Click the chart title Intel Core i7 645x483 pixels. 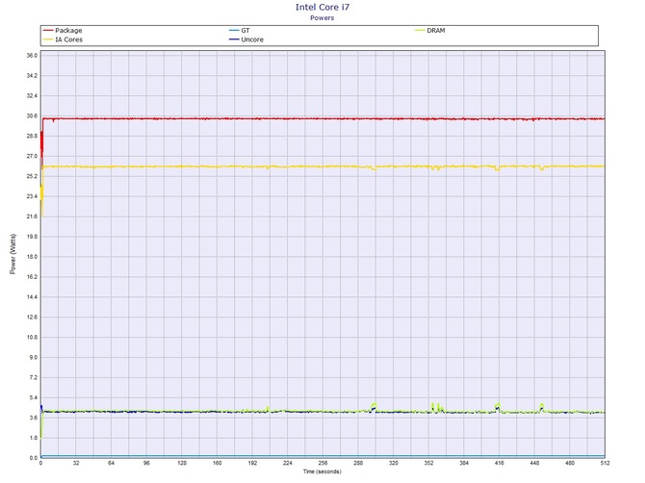coord(322,7)
